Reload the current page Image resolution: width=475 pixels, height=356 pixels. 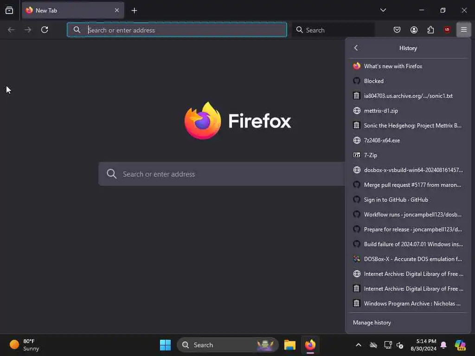tap(45, 30)
